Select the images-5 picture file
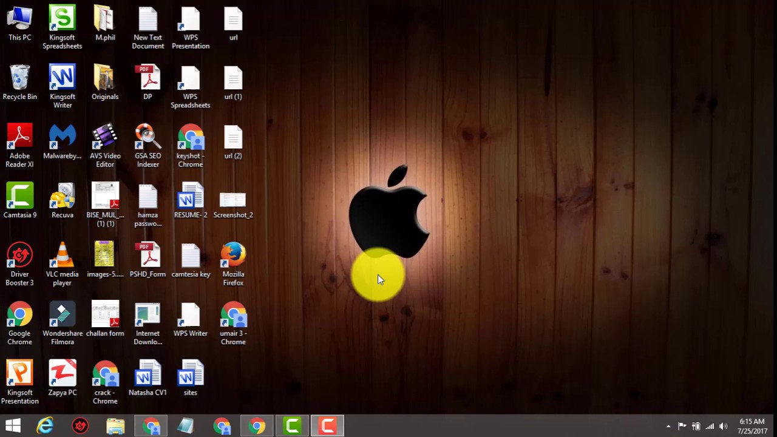This screenshot has width=777, height=437. point(105,260)
